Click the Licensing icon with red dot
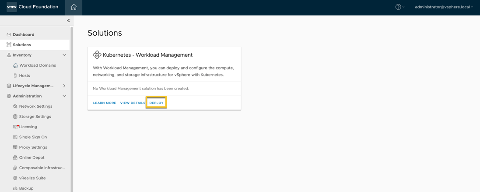 pyautogui.click(x=15, y=127)
